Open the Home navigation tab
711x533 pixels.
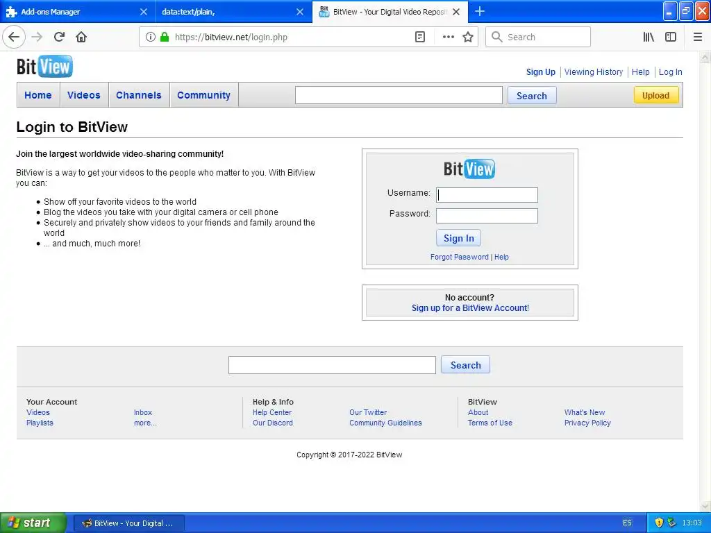click(x=38, y=95)
